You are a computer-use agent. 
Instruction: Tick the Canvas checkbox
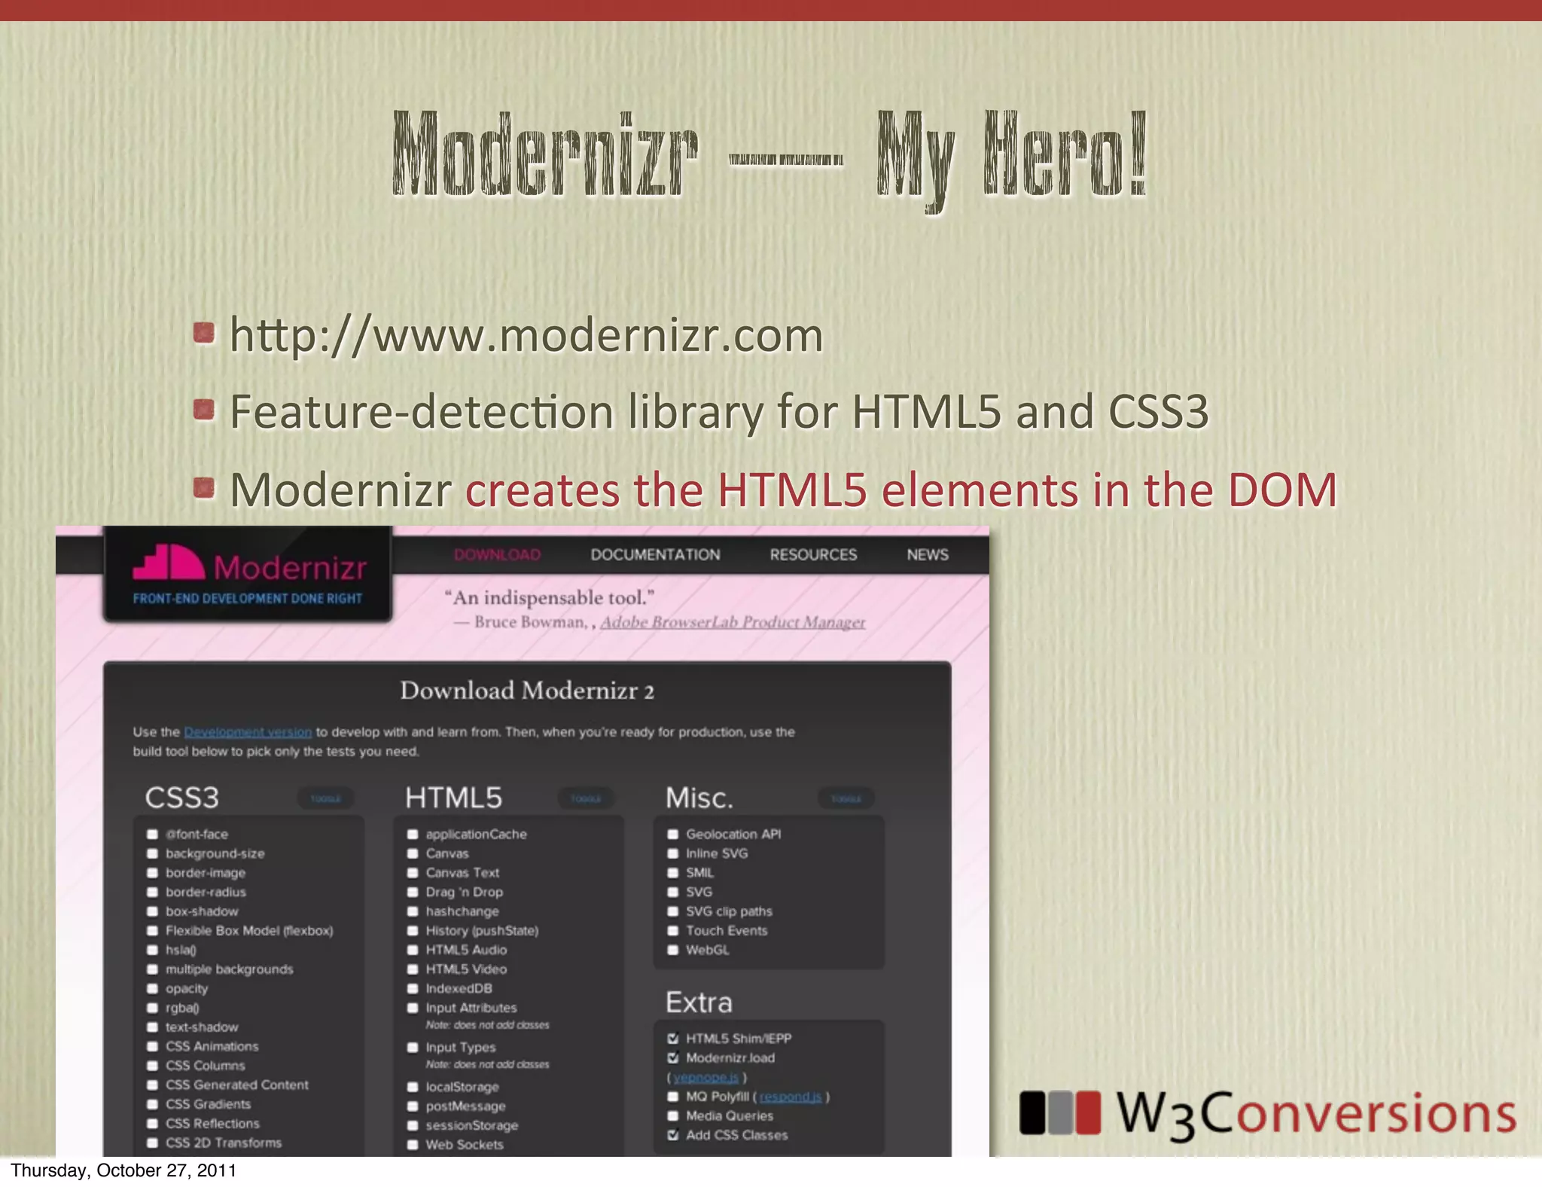click(413, 853)
